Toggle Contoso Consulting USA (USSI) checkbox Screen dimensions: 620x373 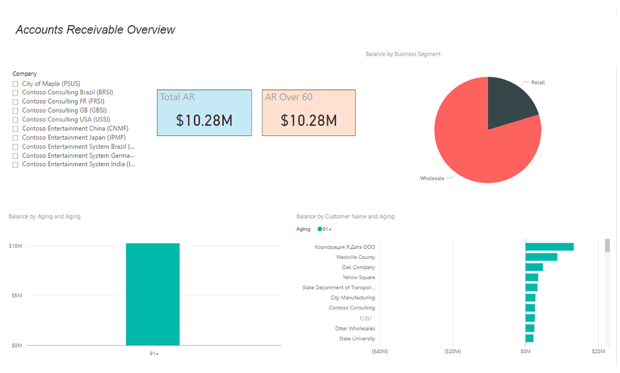click(15, 120)
